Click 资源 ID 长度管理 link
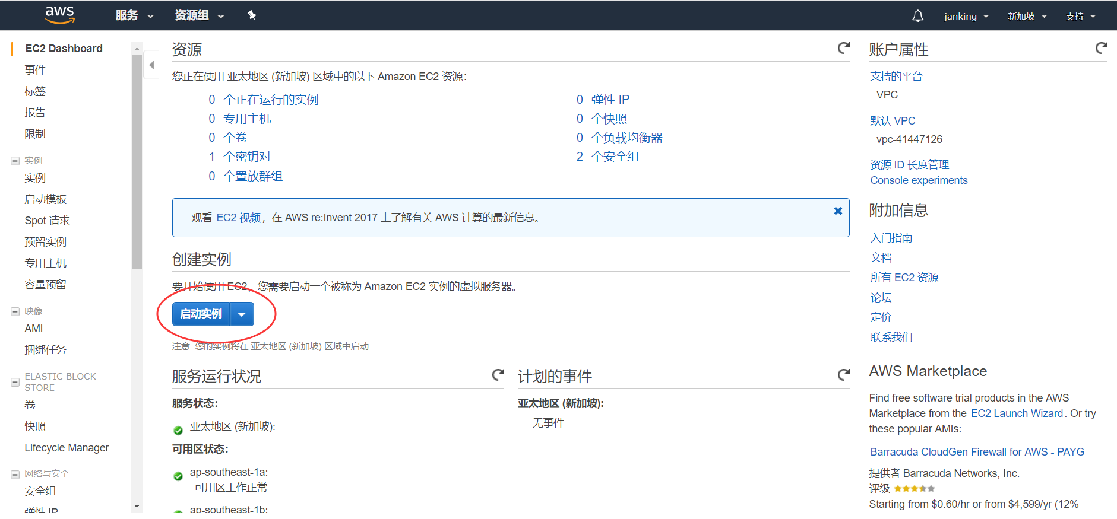The width and height of the screenshot is (1117, 519). (910, 165)
